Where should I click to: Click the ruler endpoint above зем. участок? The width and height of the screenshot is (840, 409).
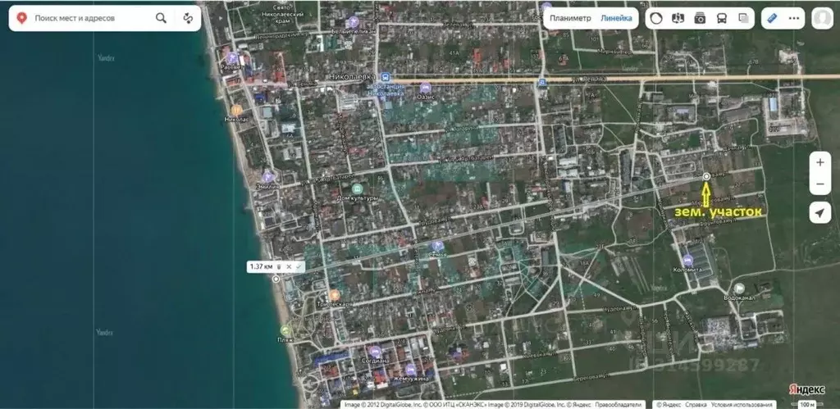[x=706, y=176]
